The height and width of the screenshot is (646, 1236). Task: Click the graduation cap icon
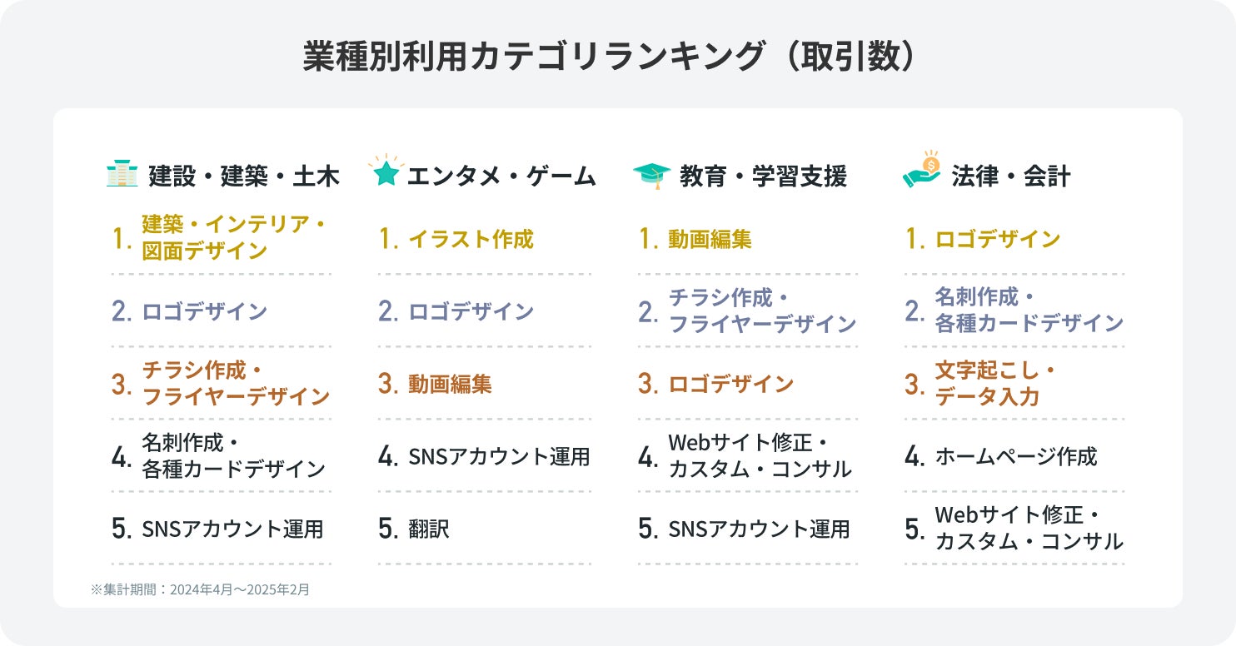click(x=651, y=175)
